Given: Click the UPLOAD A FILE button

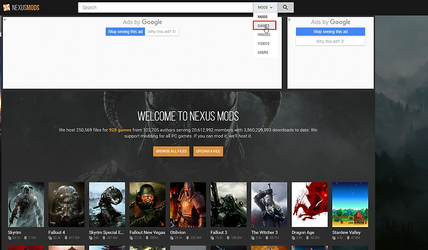Looking at the screenshot, I should (208, 151).
